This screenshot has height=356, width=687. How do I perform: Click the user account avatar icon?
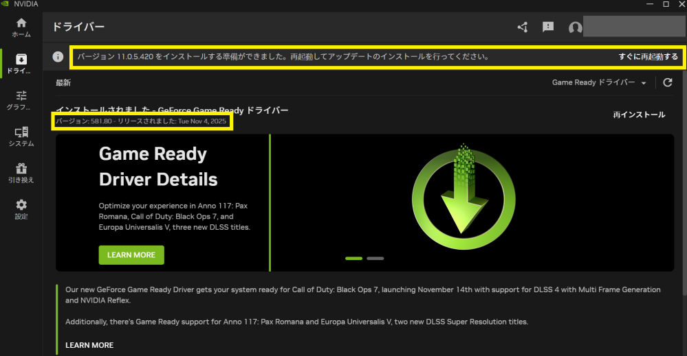(575, 27)
